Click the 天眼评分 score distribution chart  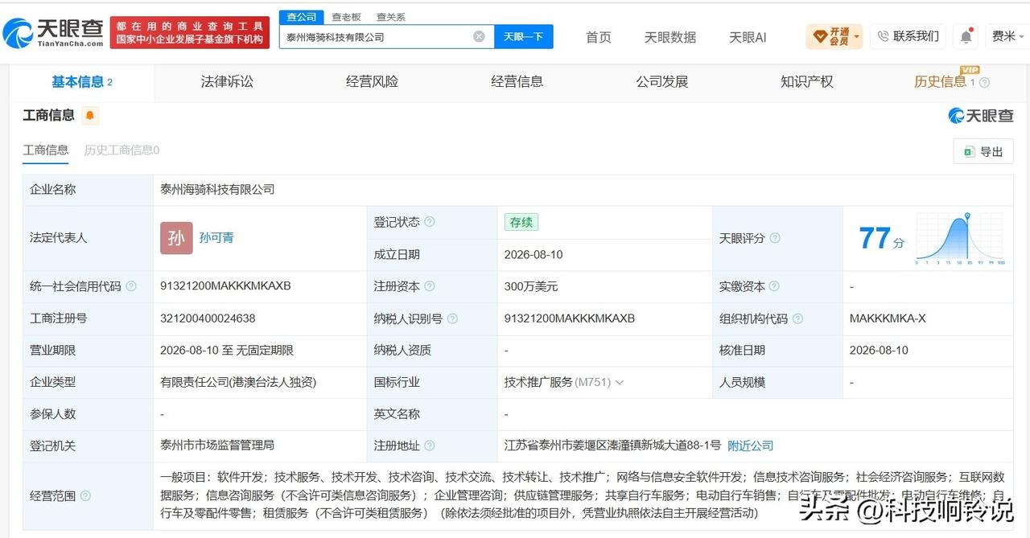point(960,239)
